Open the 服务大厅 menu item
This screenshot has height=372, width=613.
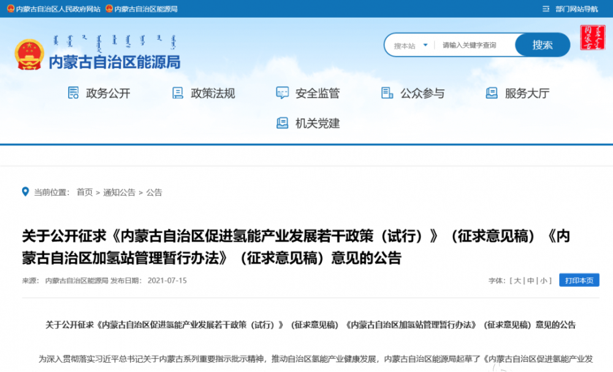click(527, 94)
